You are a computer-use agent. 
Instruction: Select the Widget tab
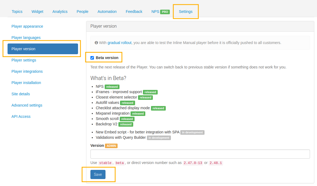(37, 12)
